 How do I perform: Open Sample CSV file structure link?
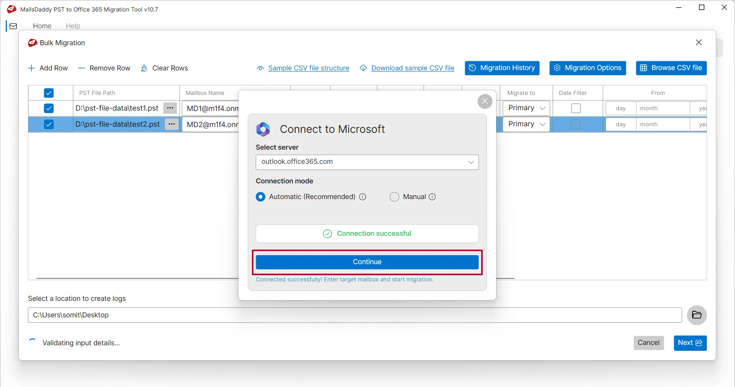click(309, 68)
